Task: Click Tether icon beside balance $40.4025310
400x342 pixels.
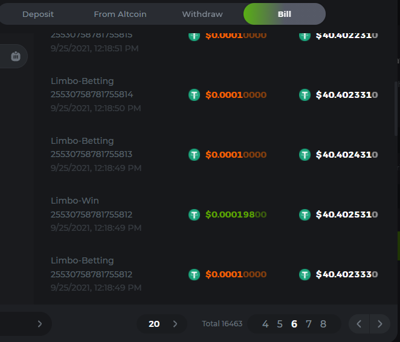Action: (x=305, y=215)
